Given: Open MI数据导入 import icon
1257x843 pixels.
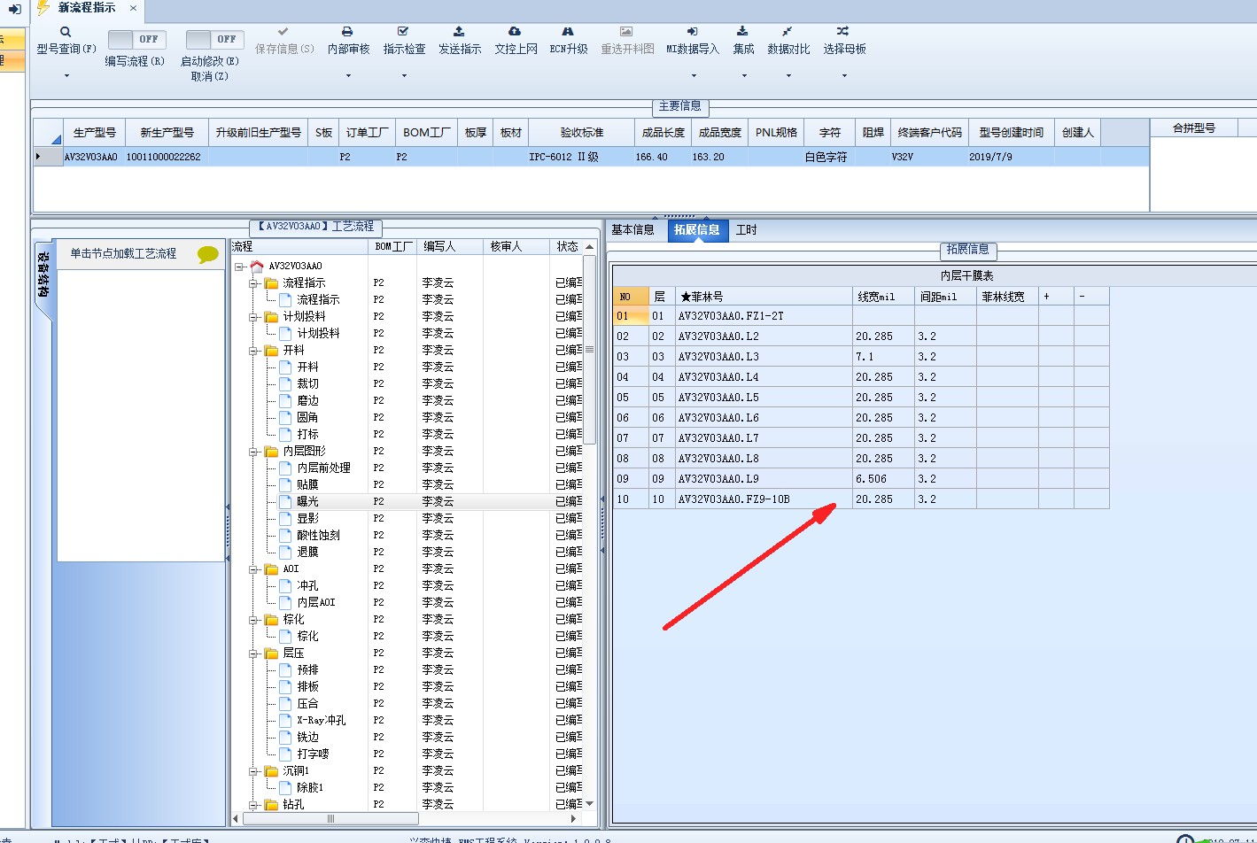Looking at the screenshot, I should (x=692, y=32).
